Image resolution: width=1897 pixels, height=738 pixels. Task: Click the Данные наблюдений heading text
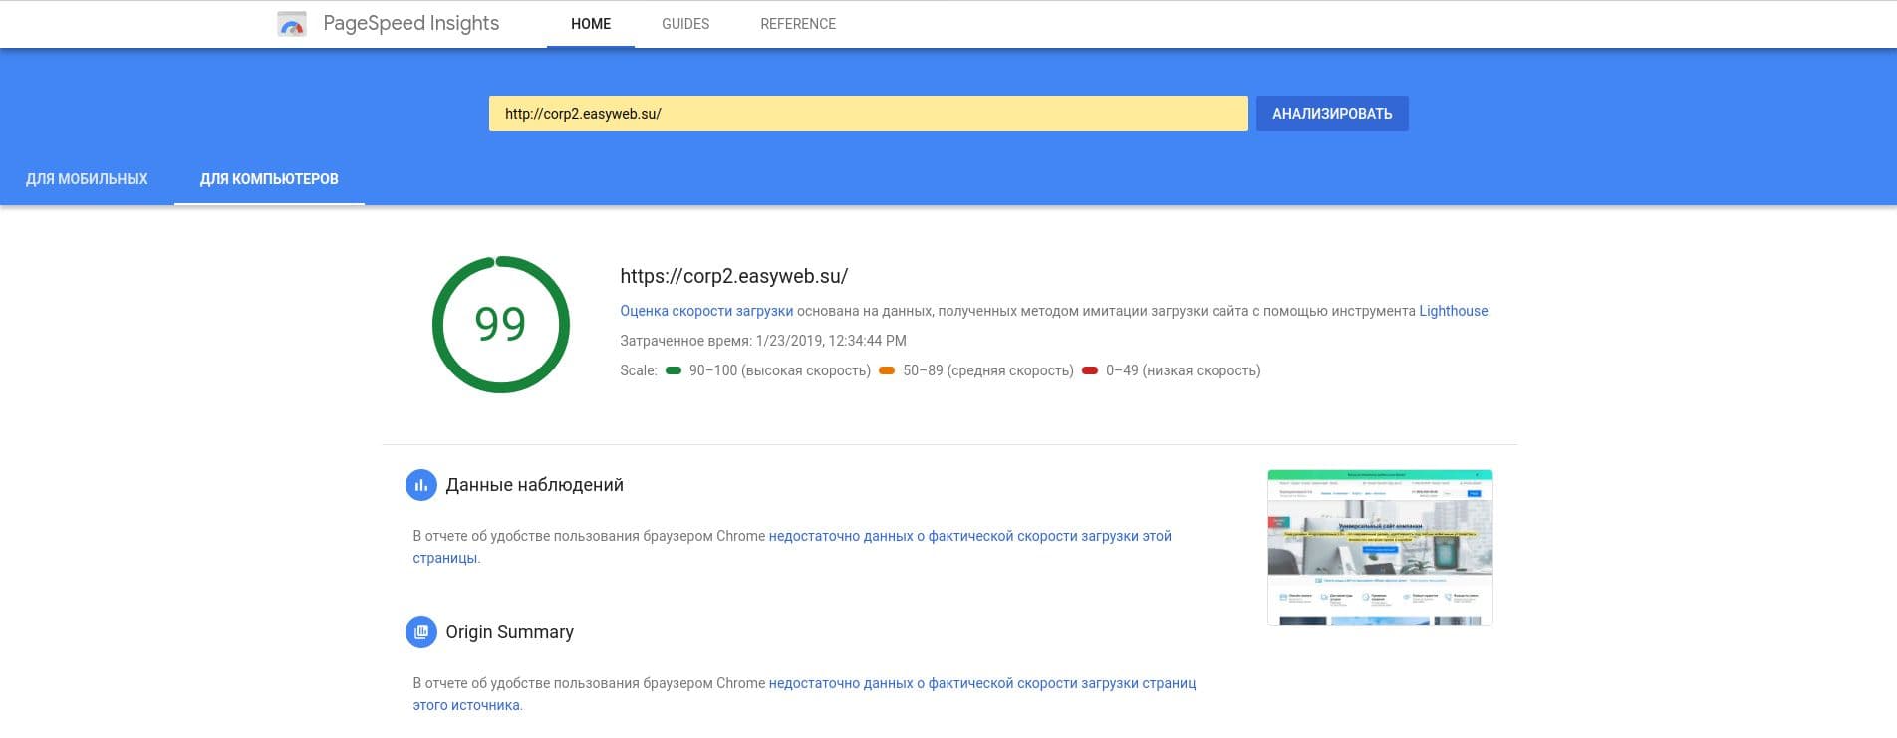pos(534,485)
